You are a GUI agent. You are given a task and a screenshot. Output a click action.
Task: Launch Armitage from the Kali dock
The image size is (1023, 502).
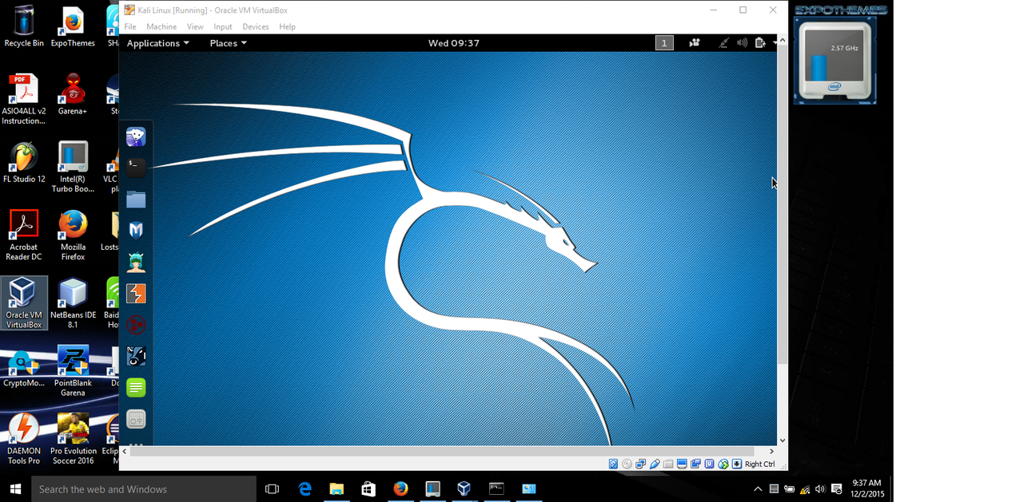136,262
